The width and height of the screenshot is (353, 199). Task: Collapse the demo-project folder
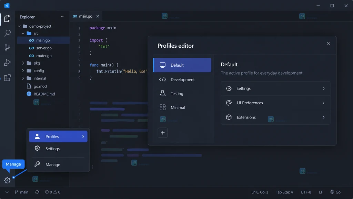[19, 26]
